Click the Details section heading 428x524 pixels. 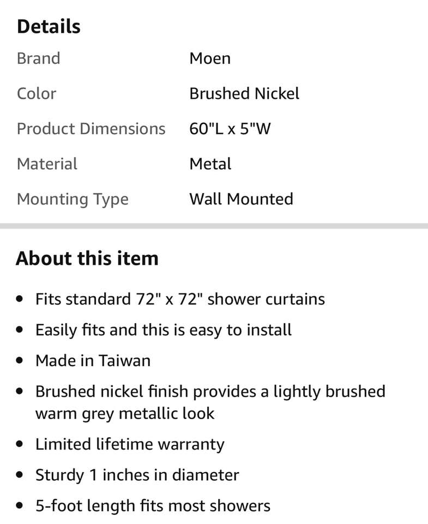[x=49, y=27]
